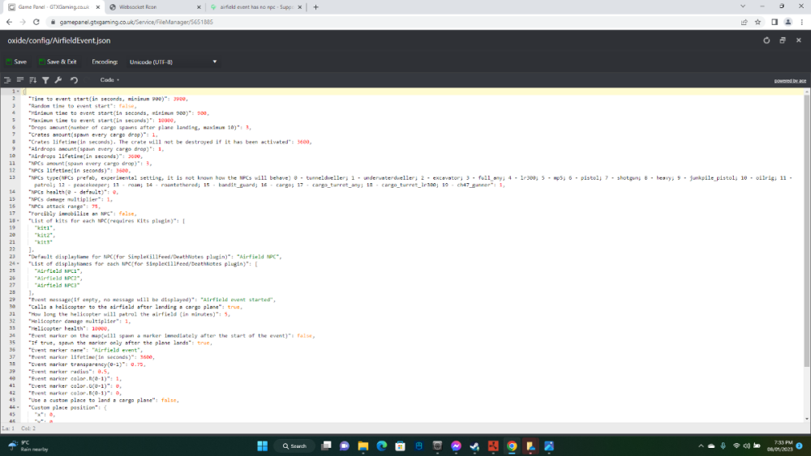The height and width of the screenshot is (456, 811).
Task: Click NPCs attack range value 75
Action: [94, 206]
